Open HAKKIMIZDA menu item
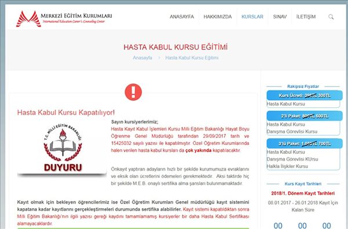Screen dimensions: 348x229 click(217, 17)
